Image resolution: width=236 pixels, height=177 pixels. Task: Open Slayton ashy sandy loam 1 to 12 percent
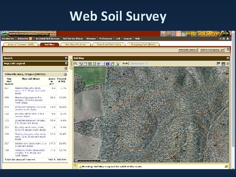[x=31, y=145]
